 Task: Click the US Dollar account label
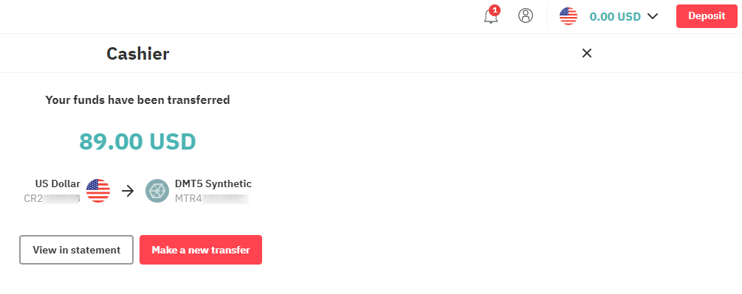click(58, 183)
